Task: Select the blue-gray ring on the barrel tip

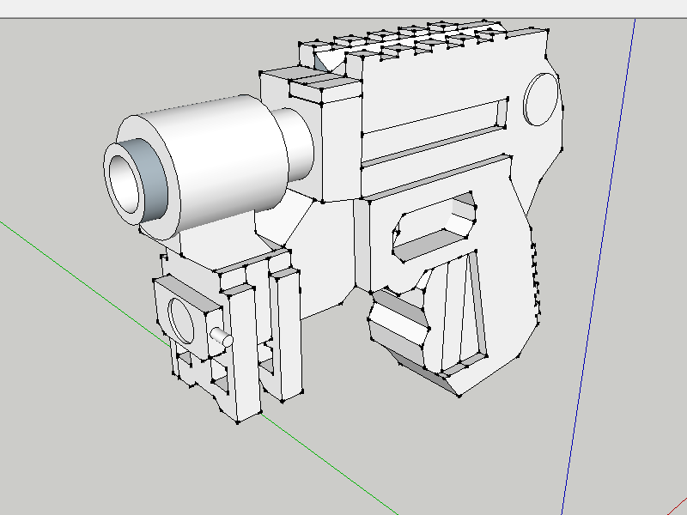Action: point(154,184)
